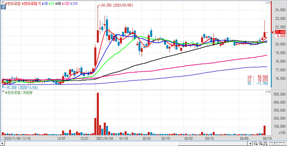287x146 pixels.
Task: Click the 03/02 date axis label
Action: click(189, 138)
